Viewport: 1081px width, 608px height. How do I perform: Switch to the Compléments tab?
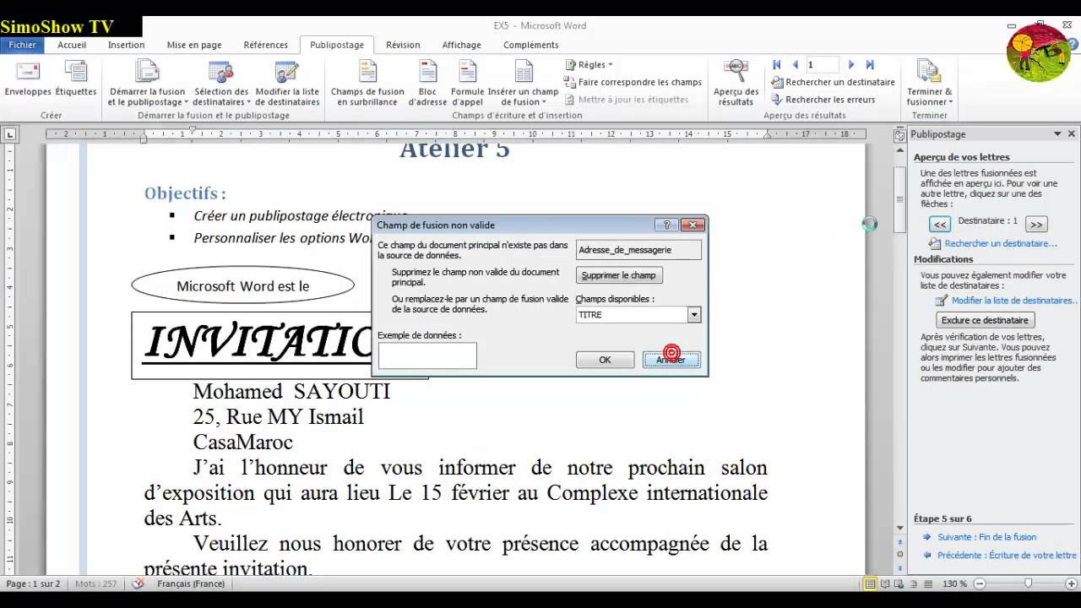(x=530, y=45)
